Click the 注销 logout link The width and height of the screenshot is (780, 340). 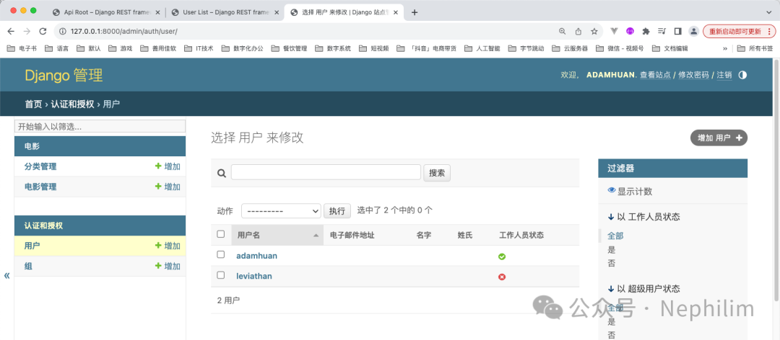(724, 75)
